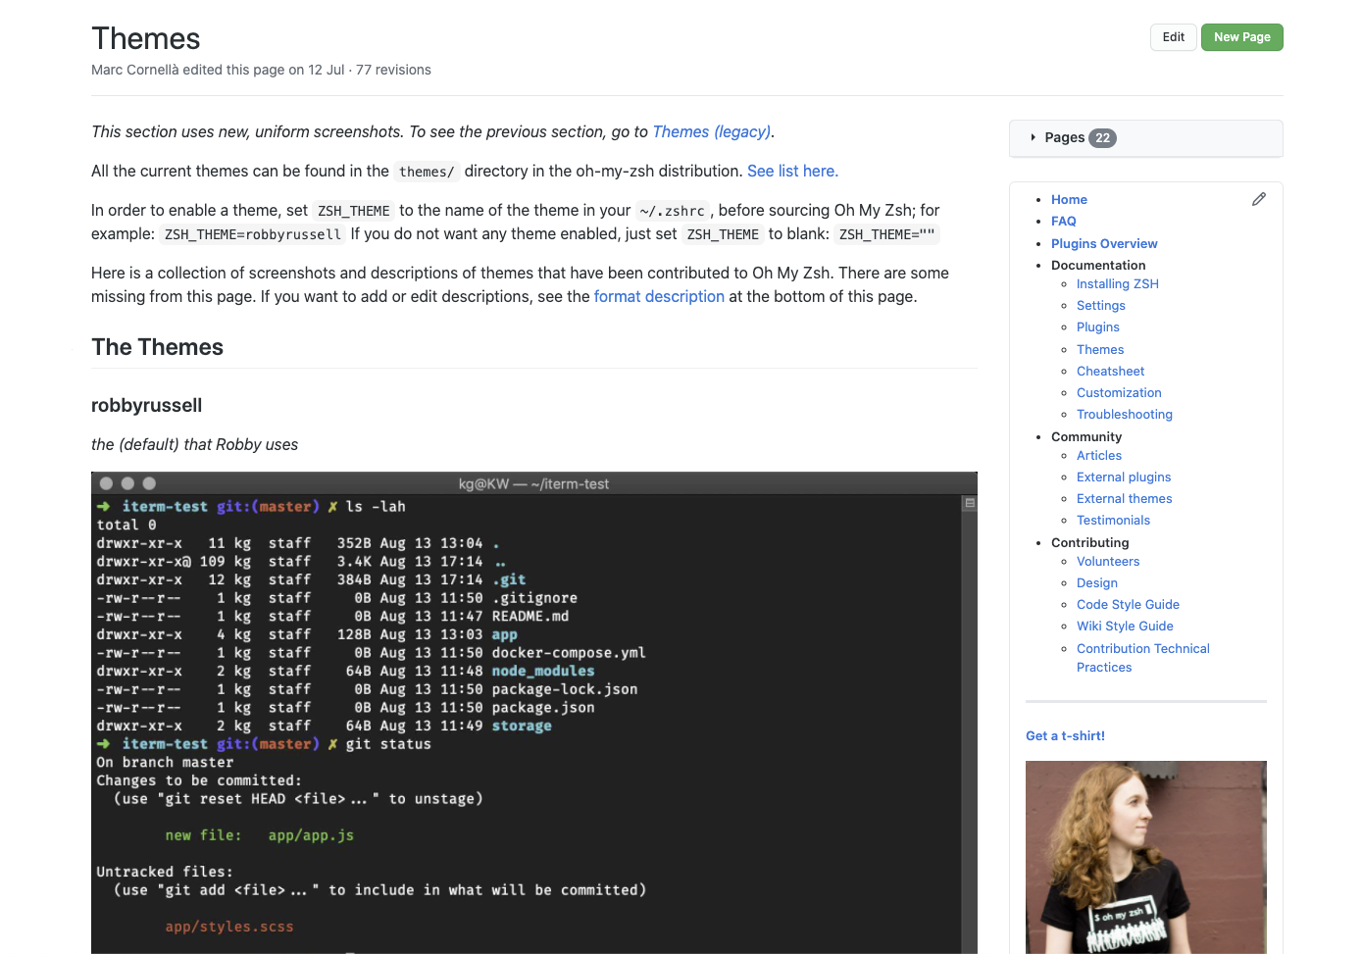Click the Edit button
1362x954 pixels.
coord(1174,37)
